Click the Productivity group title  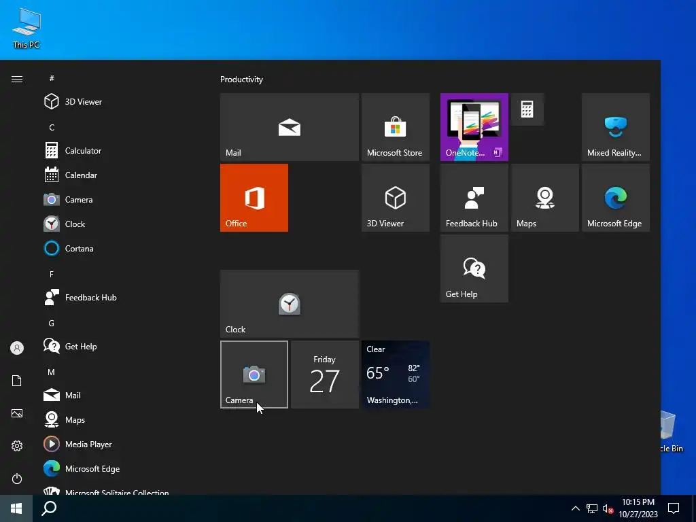(241, 80)
